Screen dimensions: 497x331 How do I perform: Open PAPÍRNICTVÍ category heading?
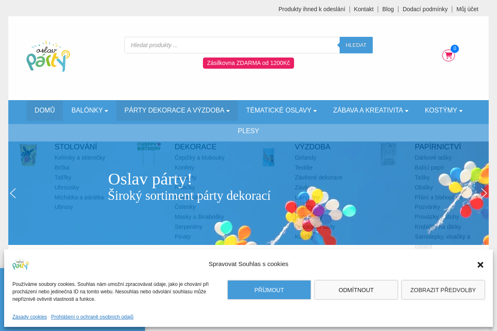[x=438, y=147]
